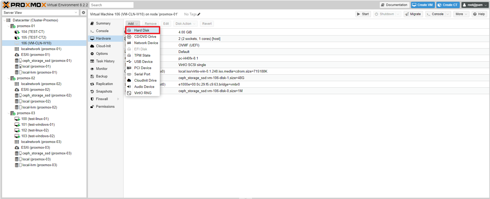Collapse proxmox-03 tree node
The width and height of the screenshot is (490, 199).
pyautogui.click(x=9, y=113)
